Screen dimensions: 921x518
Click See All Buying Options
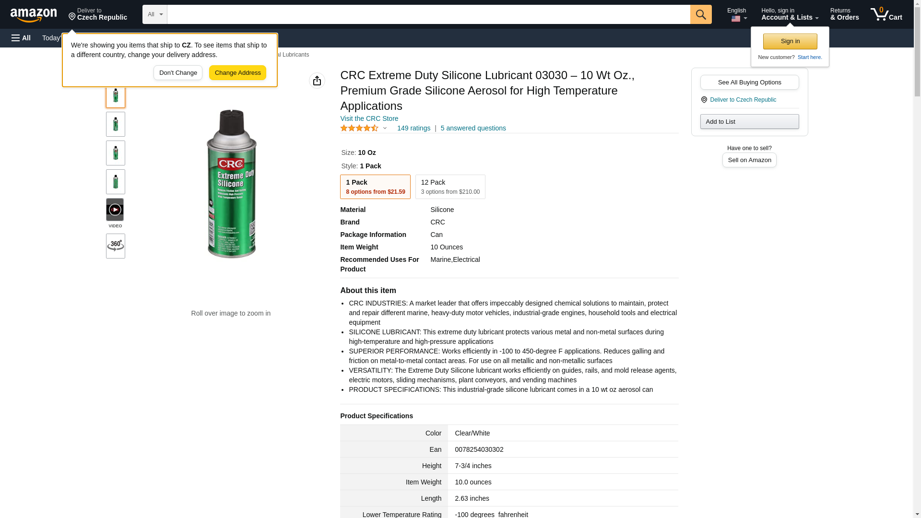tap(749, 82)
